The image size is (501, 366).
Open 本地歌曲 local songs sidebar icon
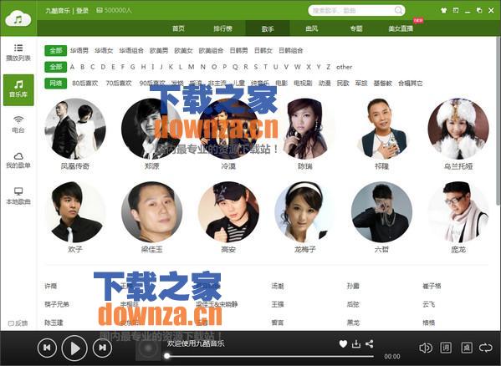(x=18, y=196)
